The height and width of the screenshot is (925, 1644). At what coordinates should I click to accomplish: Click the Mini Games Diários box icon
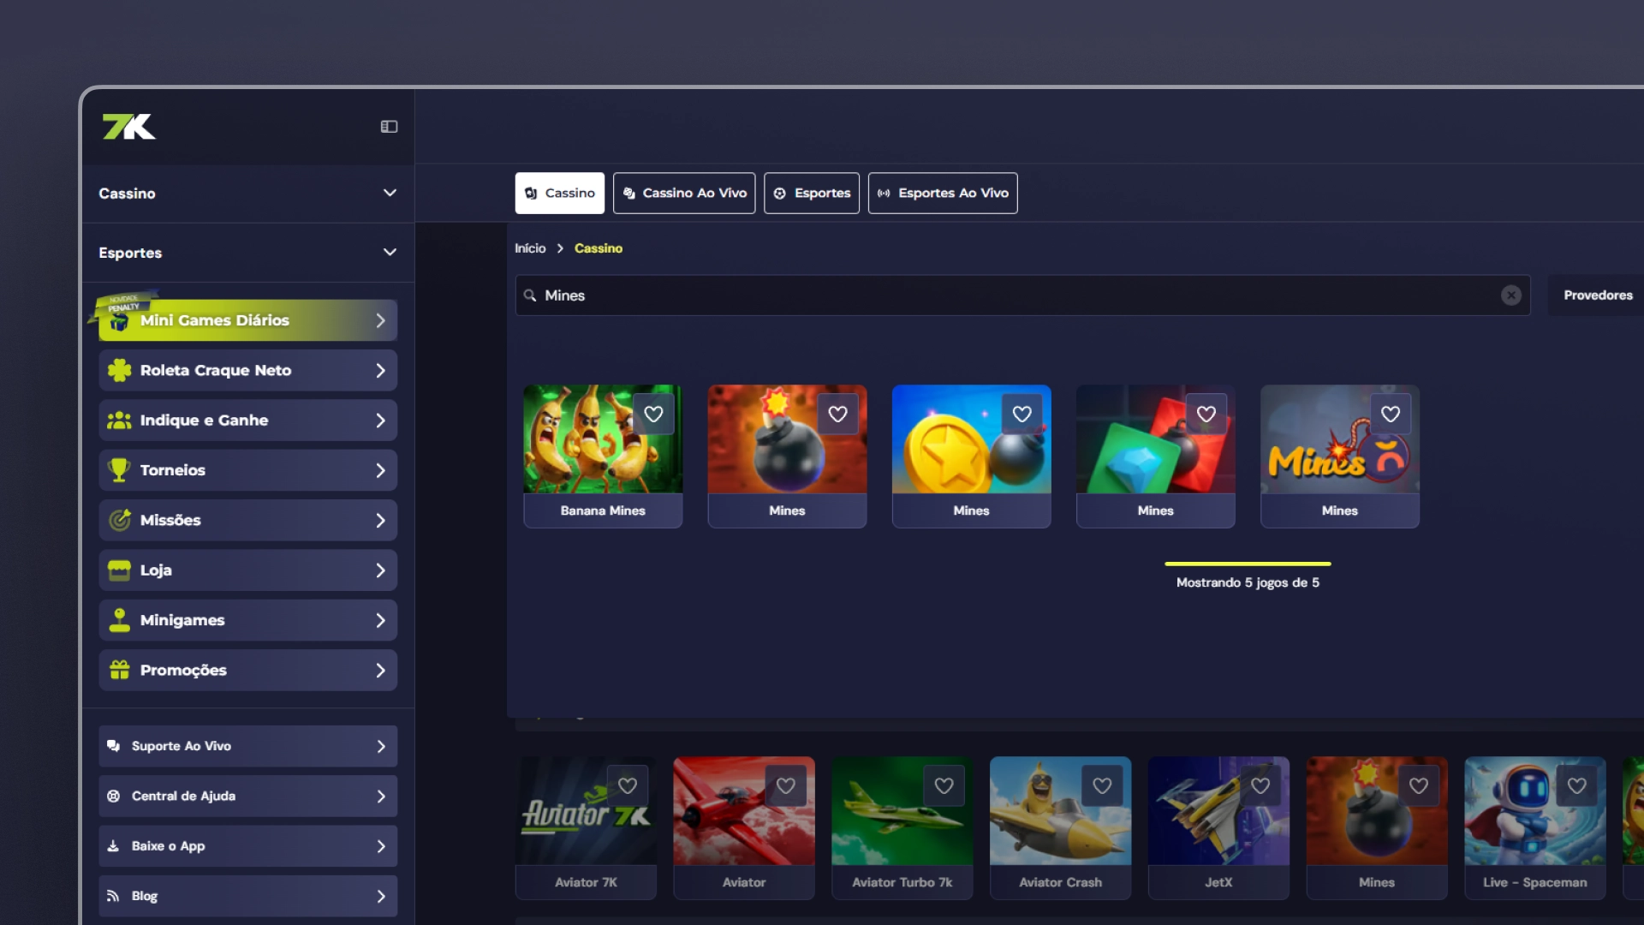tap(119, 321)
